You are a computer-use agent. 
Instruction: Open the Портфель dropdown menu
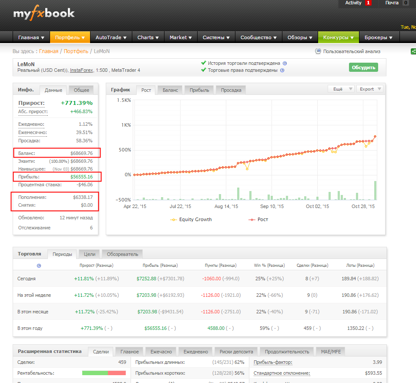pos(70,37)
